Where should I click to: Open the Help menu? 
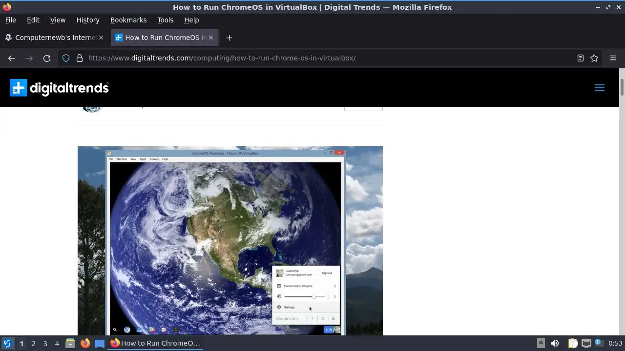(191, 20)
